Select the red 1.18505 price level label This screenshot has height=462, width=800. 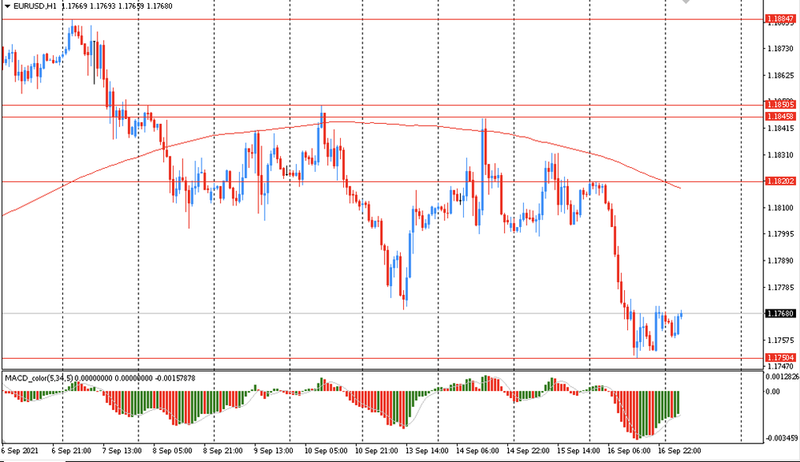tap(781, 105)
